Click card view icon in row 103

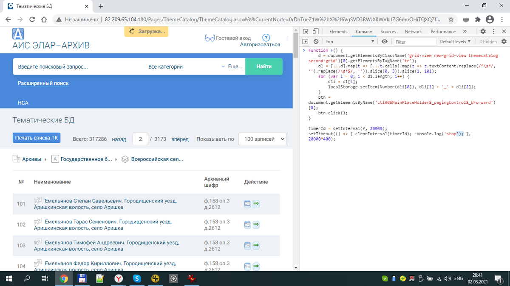(248, 245)
